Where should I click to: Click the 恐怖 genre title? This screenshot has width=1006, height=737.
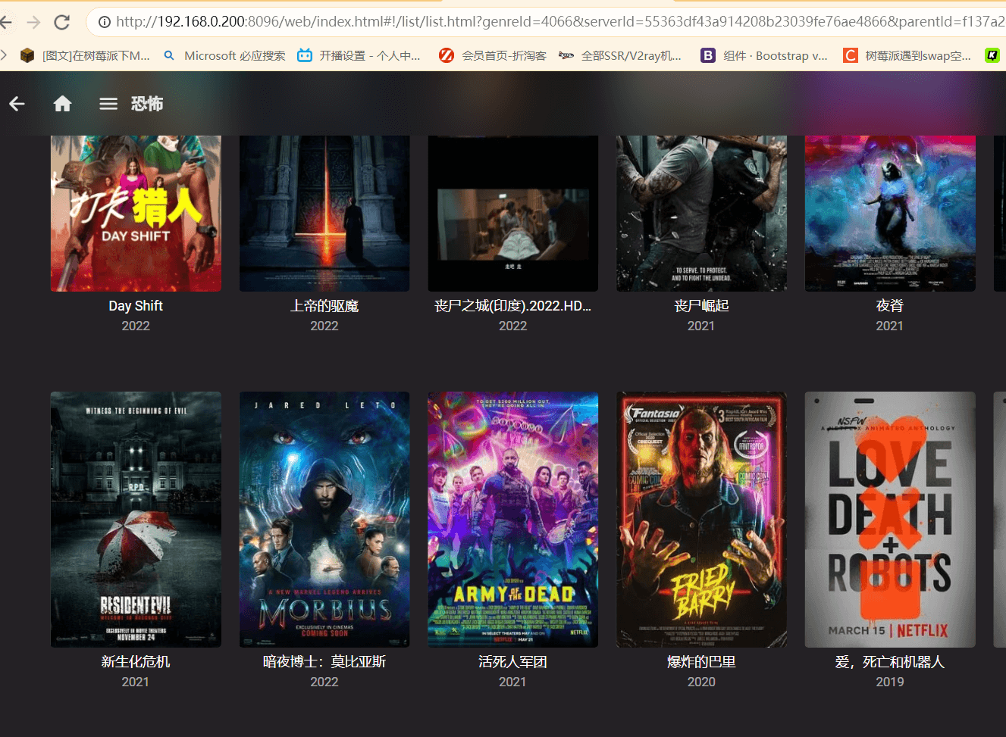coord(147,104)
